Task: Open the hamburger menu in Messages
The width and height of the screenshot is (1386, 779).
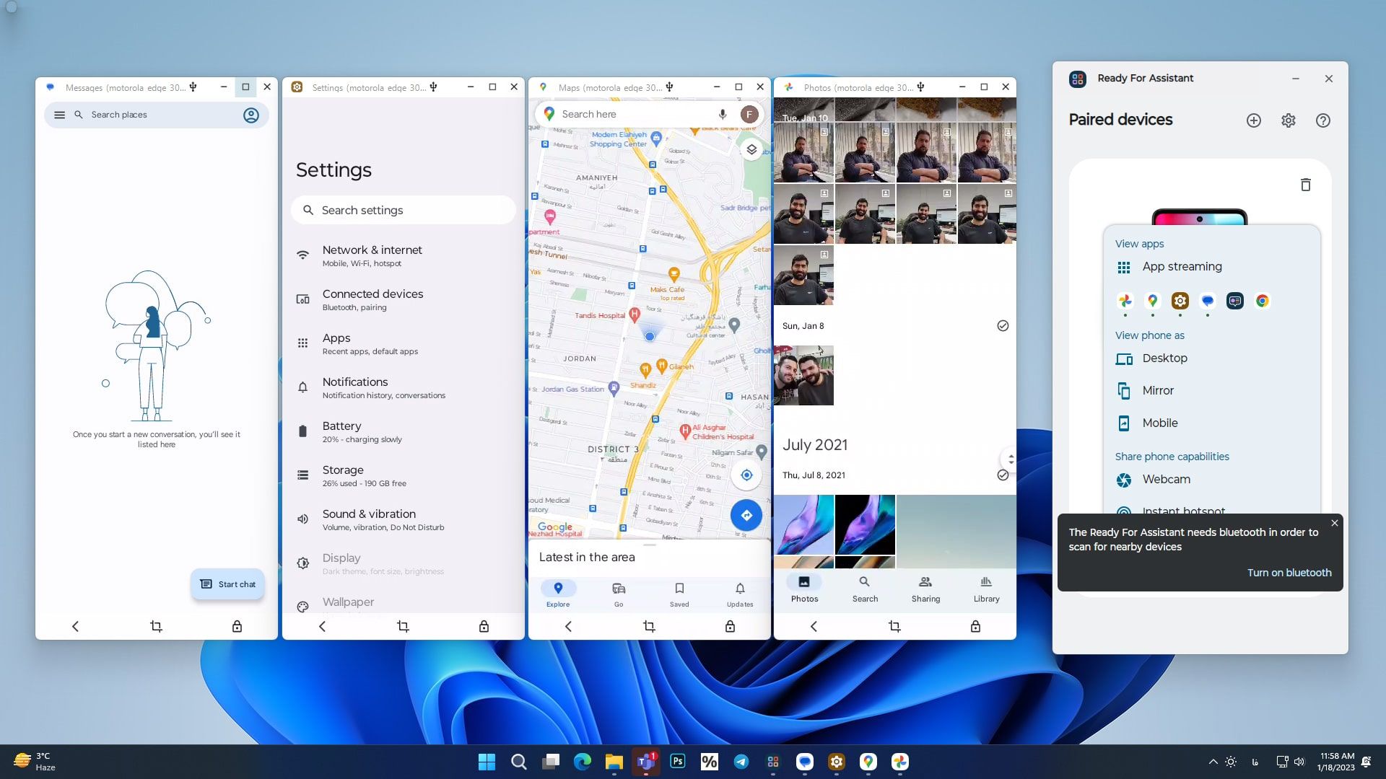Action: pos(60,115)
